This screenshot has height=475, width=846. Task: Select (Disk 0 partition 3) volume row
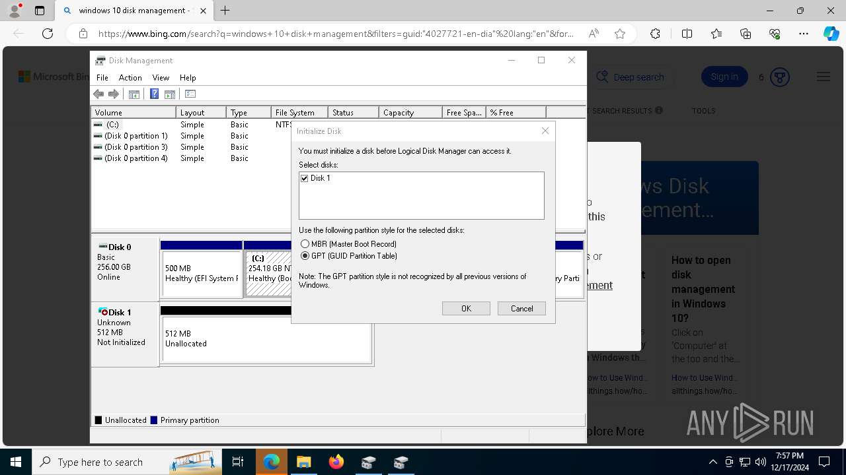click(136, 147)
